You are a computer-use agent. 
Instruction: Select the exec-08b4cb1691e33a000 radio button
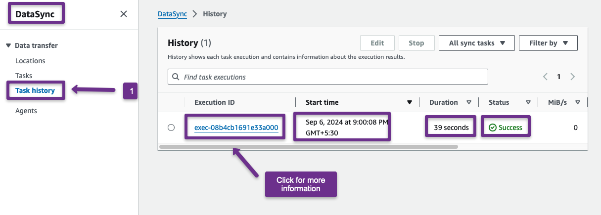pos(171,128)
